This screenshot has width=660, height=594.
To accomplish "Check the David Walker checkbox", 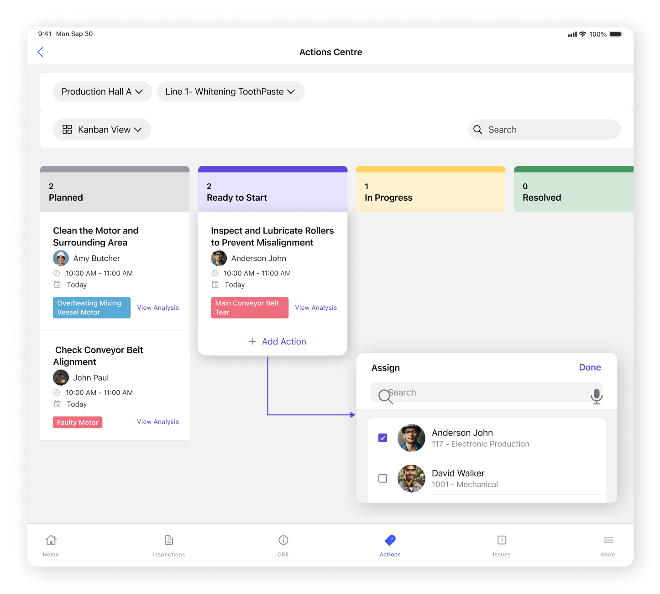I will coord(383,478).
